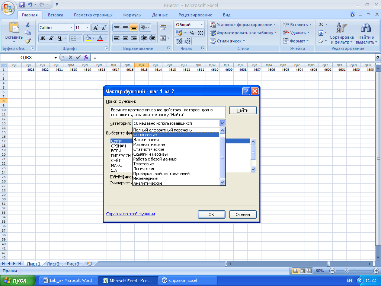Open Условное форматирование dropdown

pos(243,25)
